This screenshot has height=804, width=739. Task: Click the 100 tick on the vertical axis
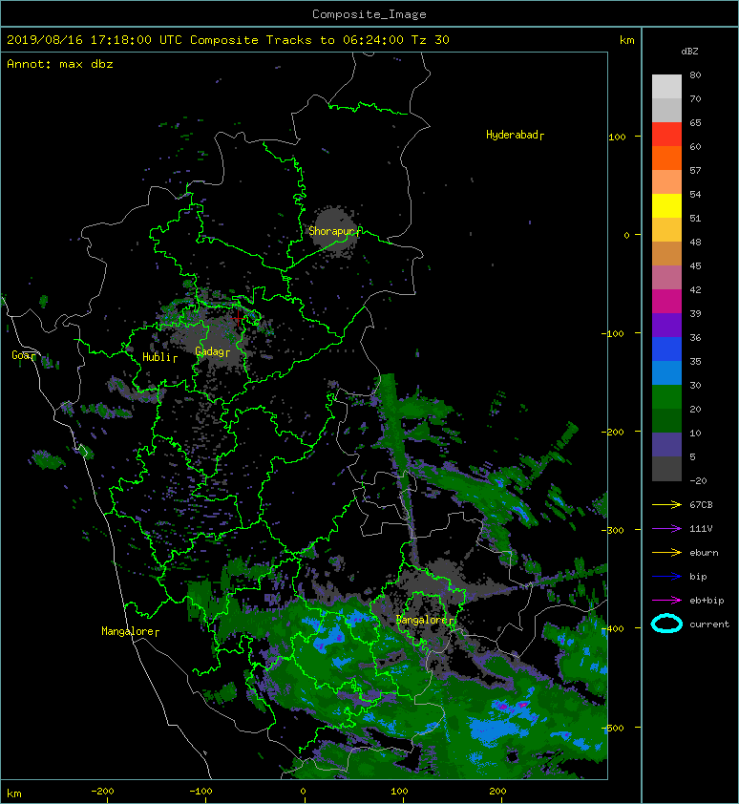(617, 137)
